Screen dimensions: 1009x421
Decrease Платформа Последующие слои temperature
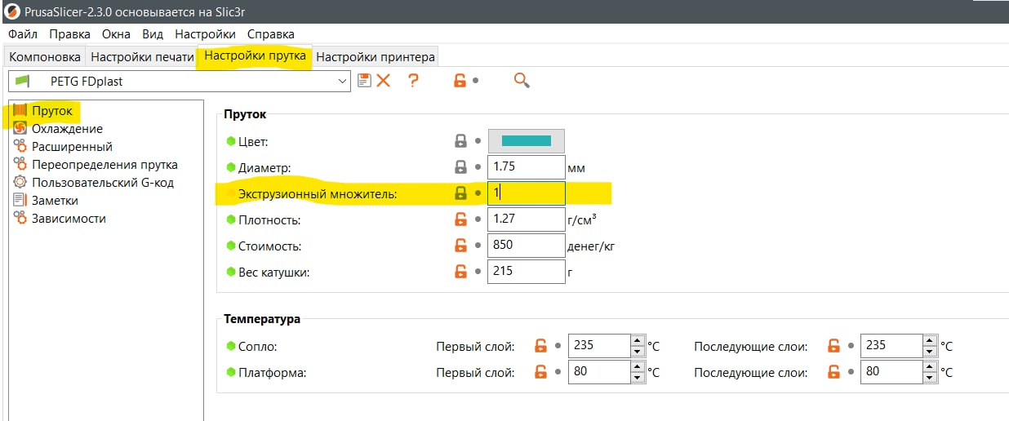tap(931, 378)
